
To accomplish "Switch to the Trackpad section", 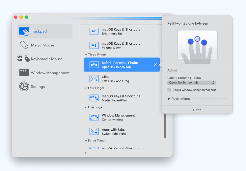I will [x=45, y=31].
